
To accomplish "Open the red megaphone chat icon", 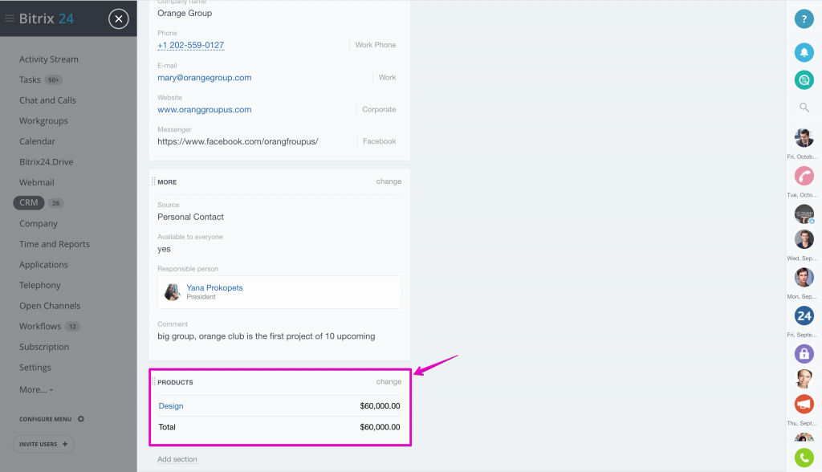I will point(804,404).
